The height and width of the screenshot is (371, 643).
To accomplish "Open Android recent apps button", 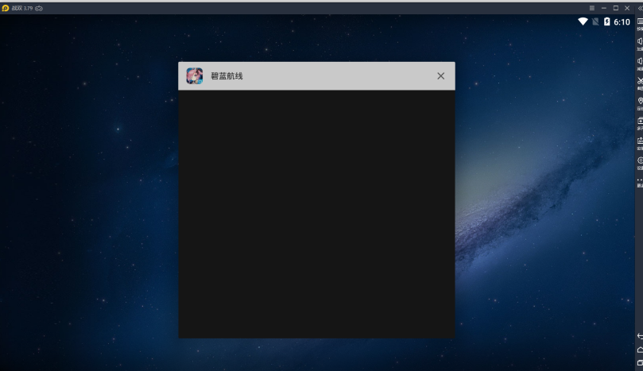I will (640, 363).
